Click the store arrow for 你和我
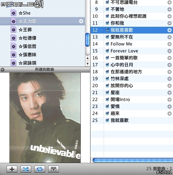The image size is (173, 175). click(170, 23)
